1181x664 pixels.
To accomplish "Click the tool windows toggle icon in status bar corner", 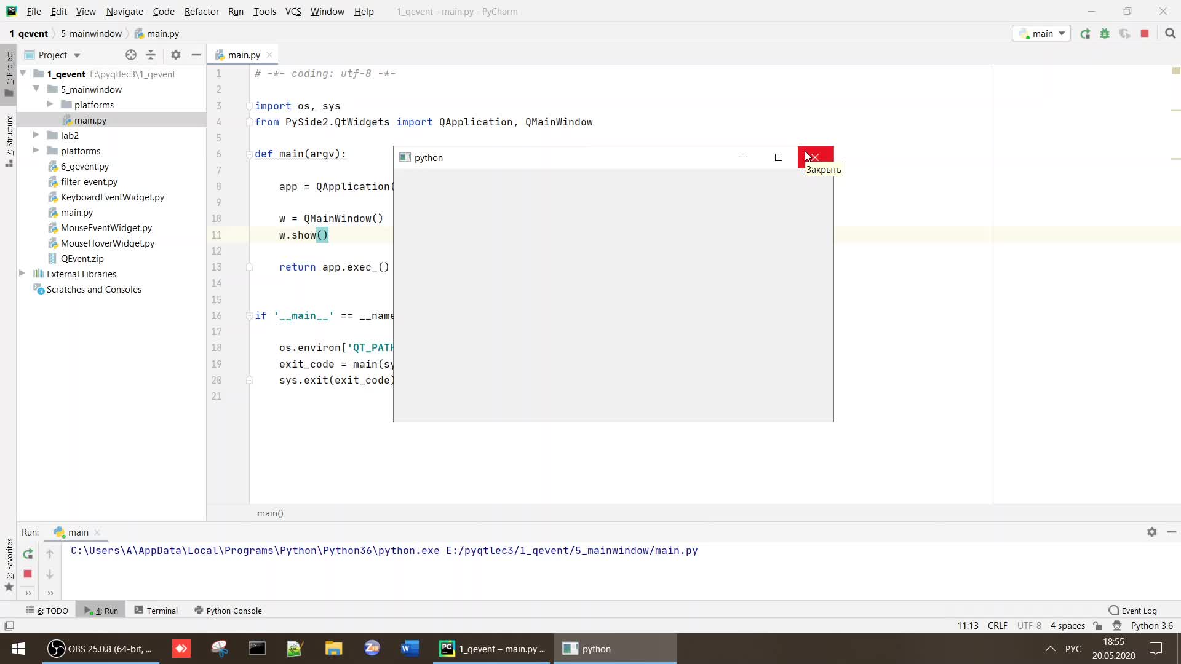I will [9, 626].
